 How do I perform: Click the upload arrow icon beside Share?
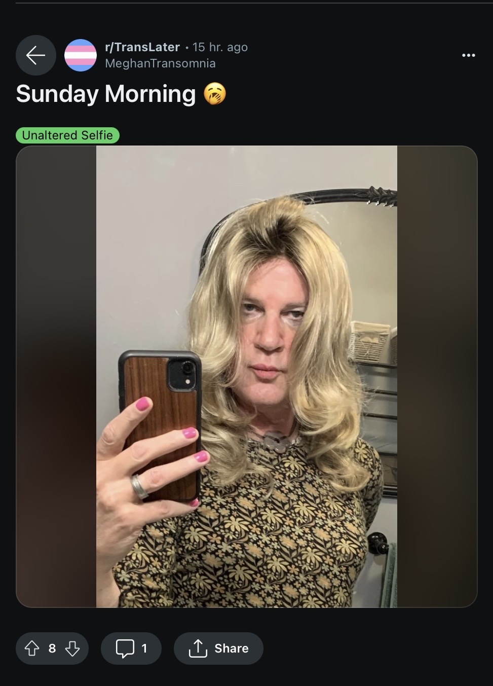click(198, 648)
